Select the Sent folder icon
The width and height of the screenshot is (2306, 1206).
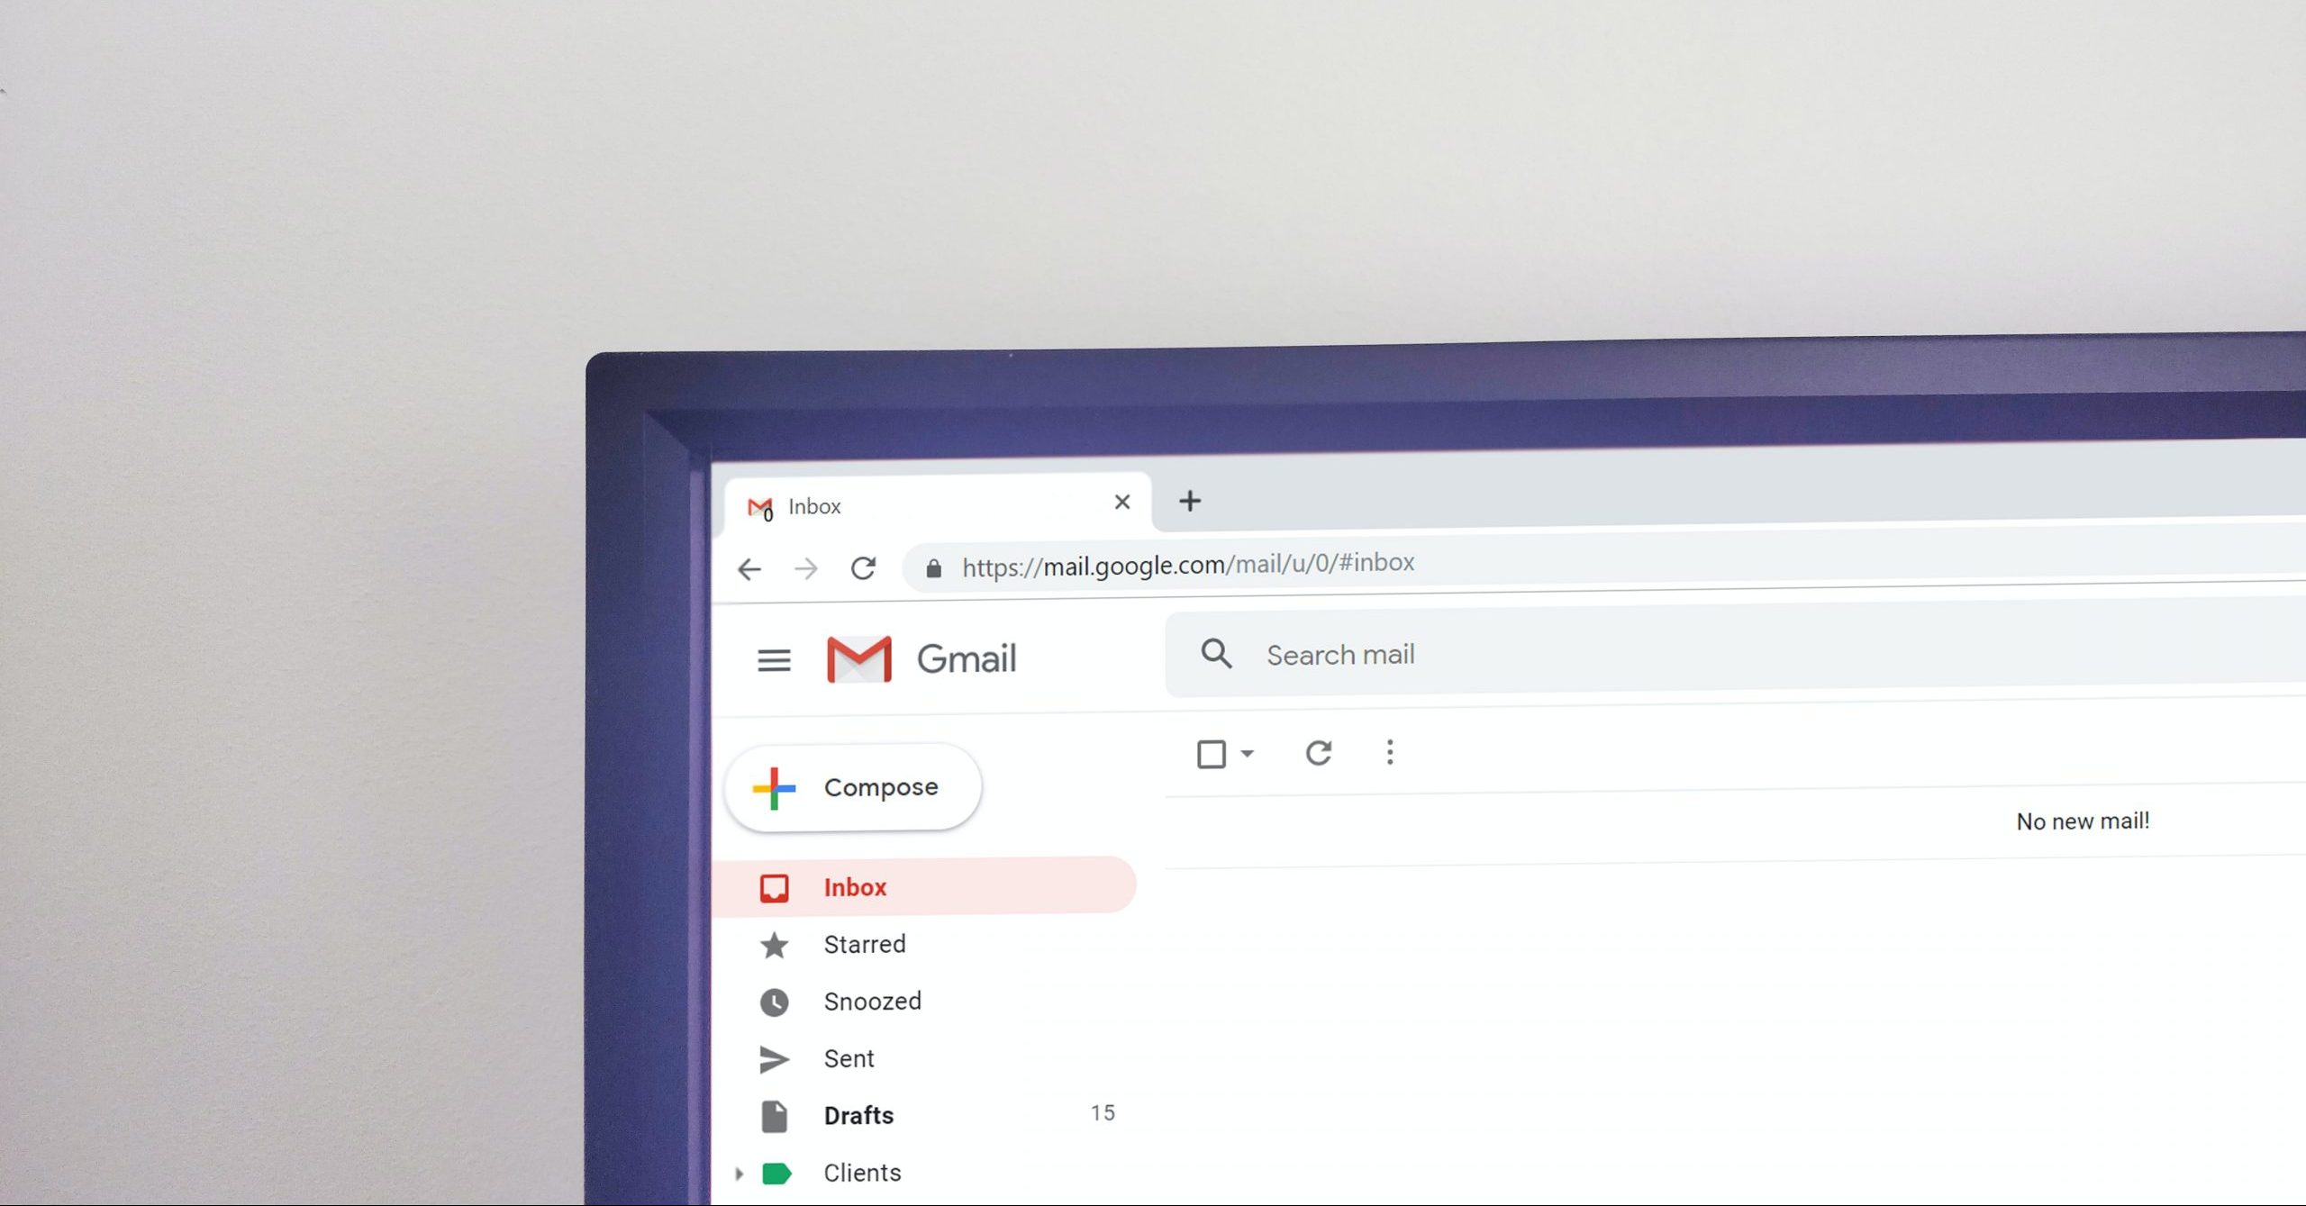(x=775, y=1058)
